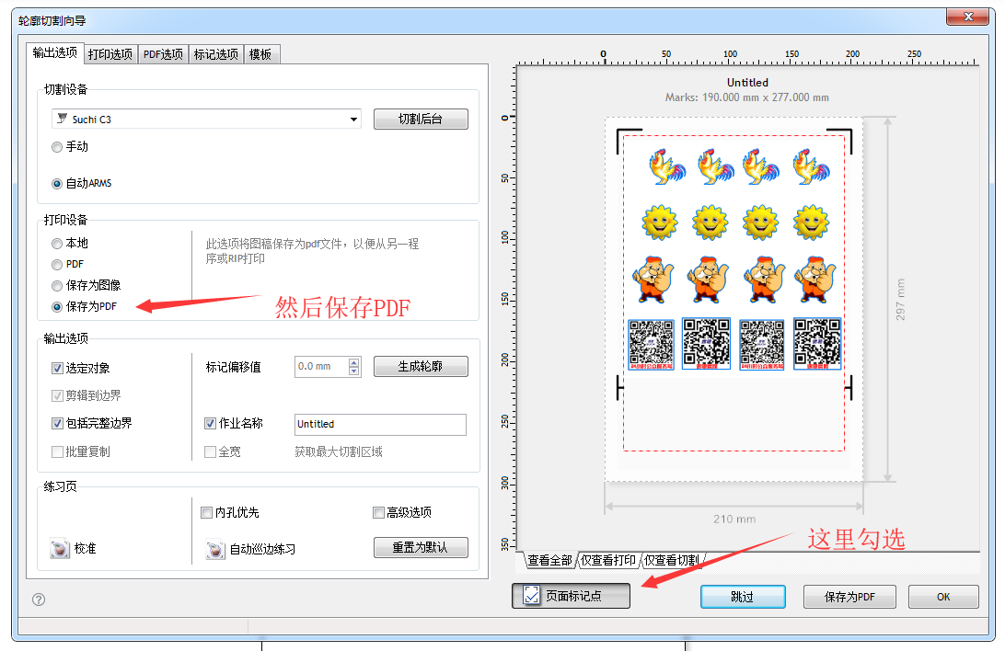Screen dimensions: 1005x651
Task: Click the first sun face image in preview
Action: click(x=660, y=223)
